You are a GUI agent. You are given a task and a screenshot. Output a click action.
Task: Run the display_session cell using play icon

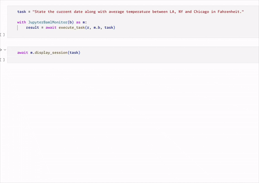point(1,50)
